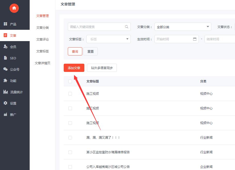This screenshot has width=235, height=170.
Task: Open the 设置 gear settings
Action: point(13,103)
